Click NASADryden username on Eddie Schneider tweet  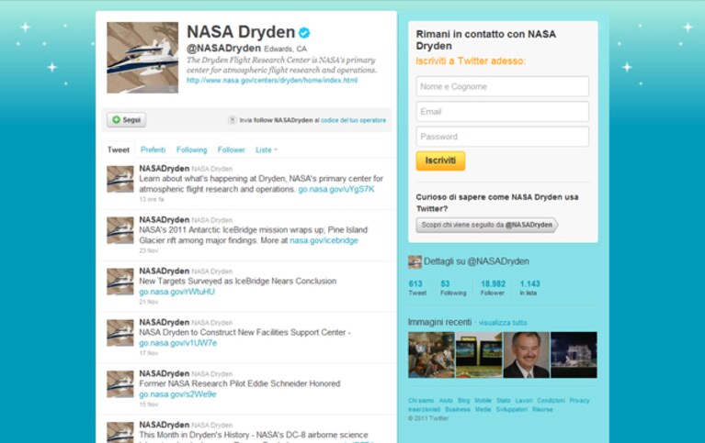(x=165, y=373)
